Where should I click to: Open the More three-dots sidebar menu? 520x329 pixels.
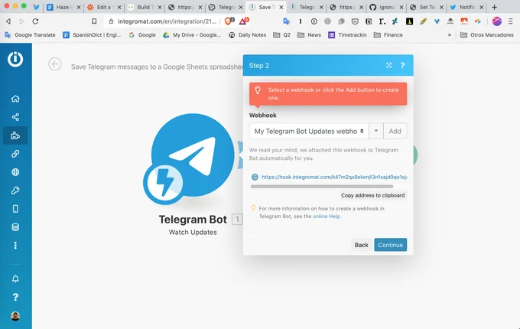click(15, 246)
